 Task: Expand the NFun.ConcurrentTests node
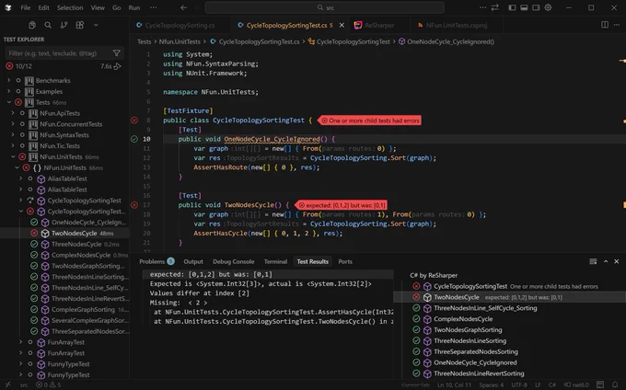click(x=13, y=124)
